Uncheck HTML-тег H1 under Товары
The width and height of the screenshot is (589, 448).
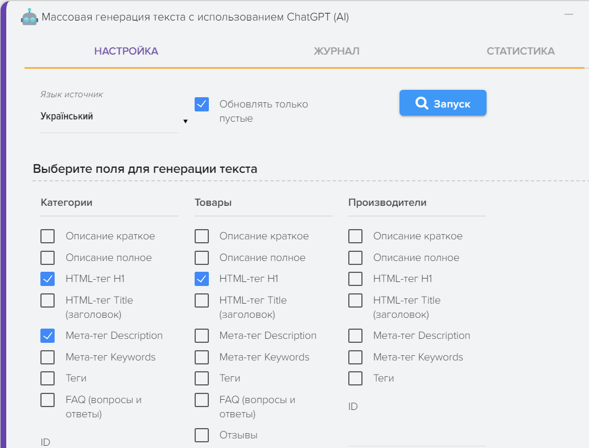[x=201, y=279]
